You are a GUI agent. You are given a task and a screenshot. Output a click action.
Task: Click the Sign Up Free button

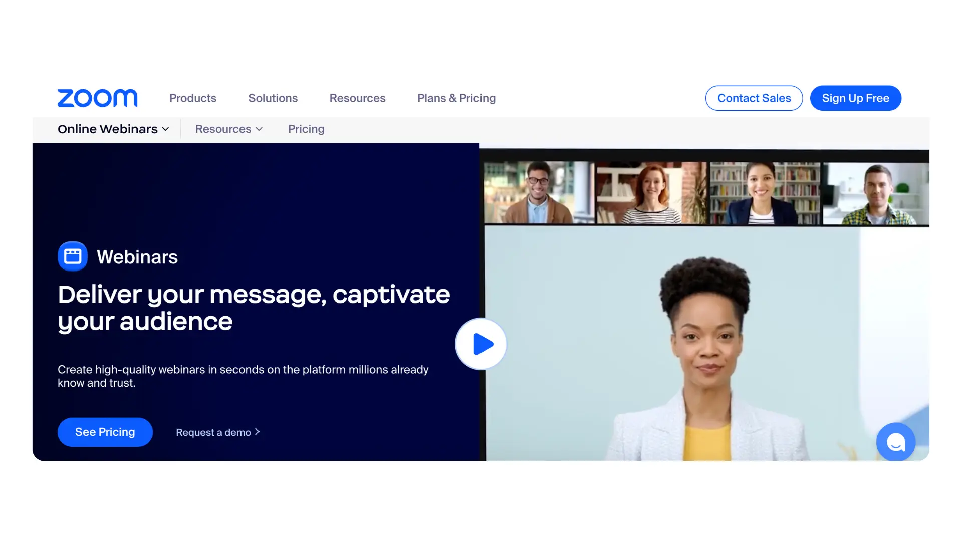point(856,98)
